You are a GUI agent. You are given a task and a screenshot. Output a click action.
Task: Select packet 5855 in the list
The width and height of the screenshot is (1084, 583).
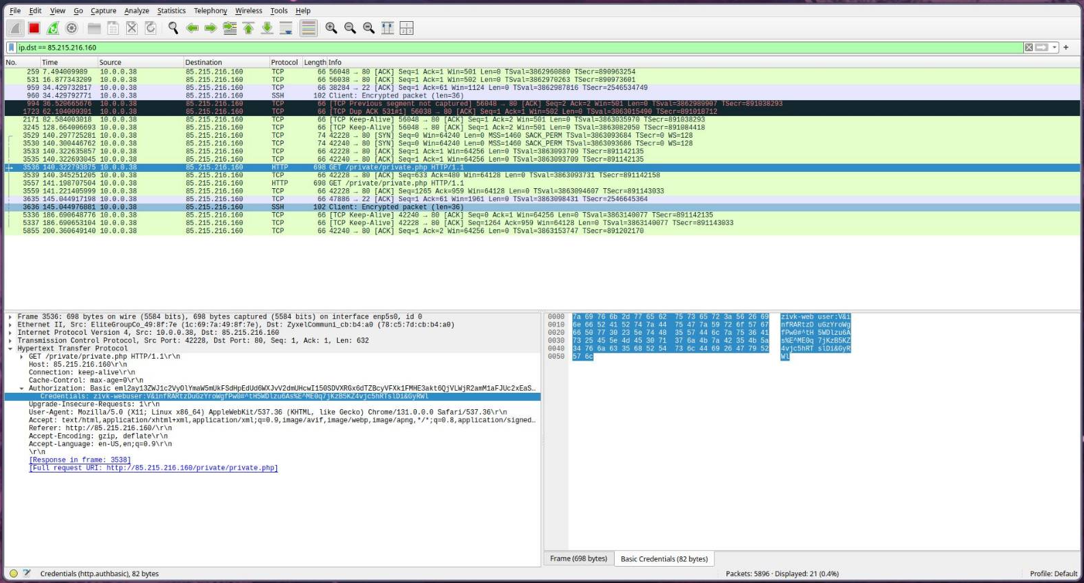(542, 231)
